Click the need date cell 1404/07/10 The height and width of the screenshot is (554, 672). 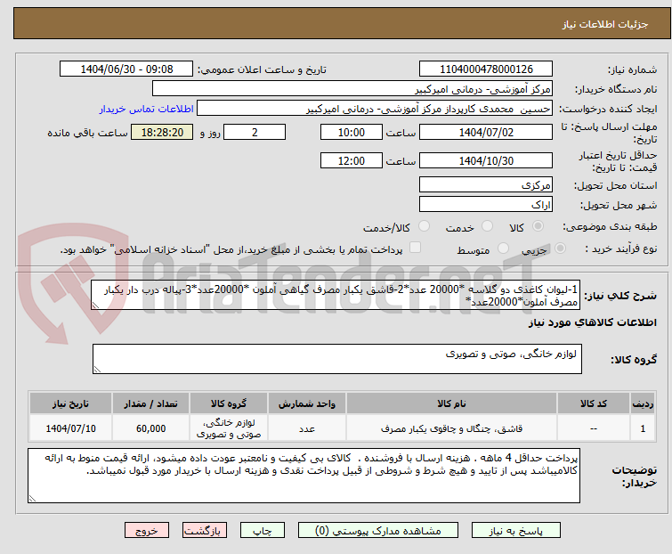coord(70,428)
